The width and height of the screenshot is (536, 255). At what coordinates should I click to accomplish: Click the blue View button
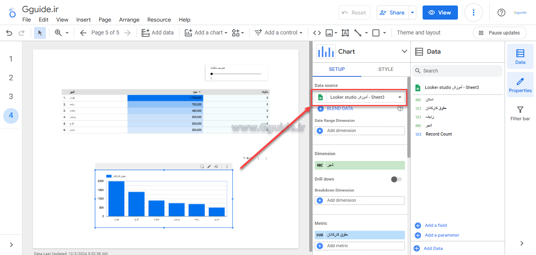pos(440,13)
